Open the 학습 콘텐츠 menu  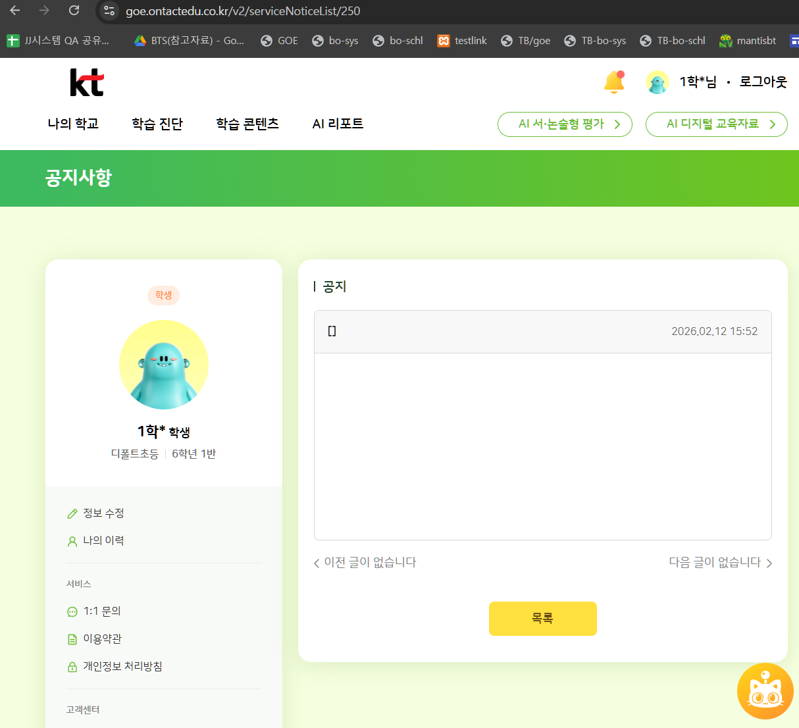point(247,124)
